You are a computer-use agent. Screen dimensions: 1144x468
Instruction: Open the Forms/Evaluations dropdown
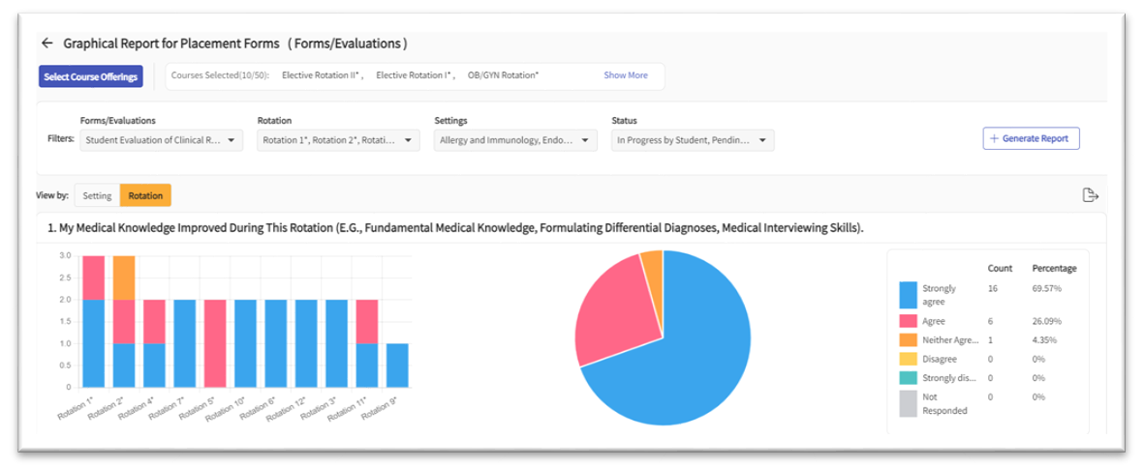point(161,141)
